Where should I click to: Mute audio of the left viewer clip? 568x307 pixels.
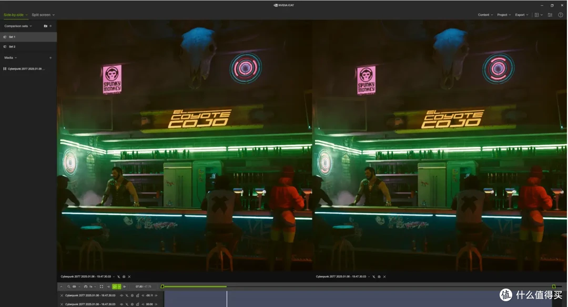point(118,277)
